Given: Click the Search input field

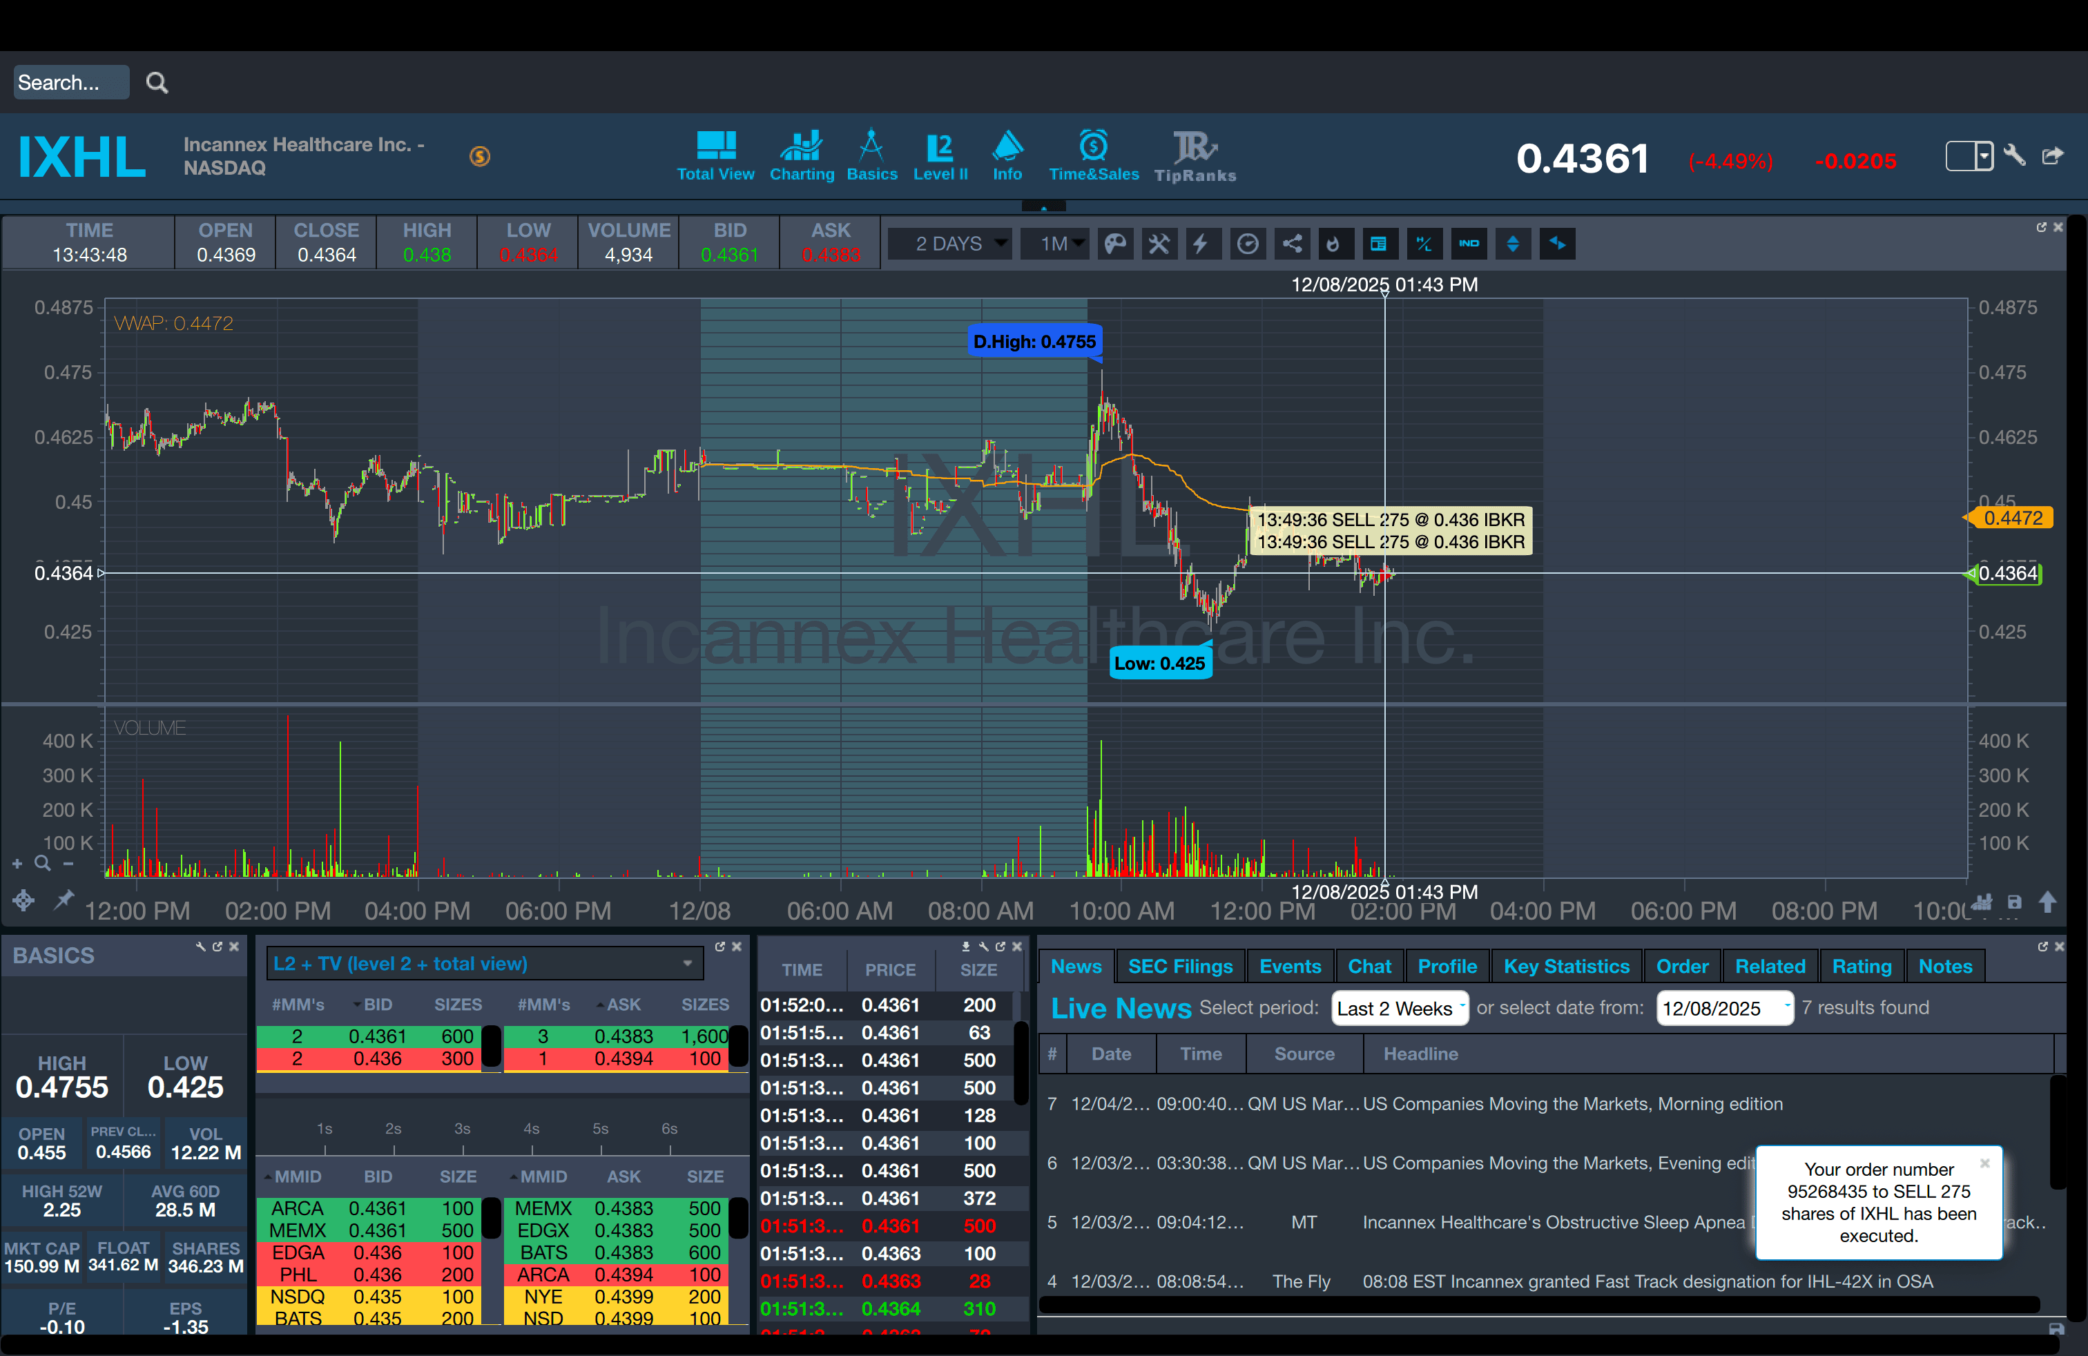Looking at the screenshot, I should (70, 82).
